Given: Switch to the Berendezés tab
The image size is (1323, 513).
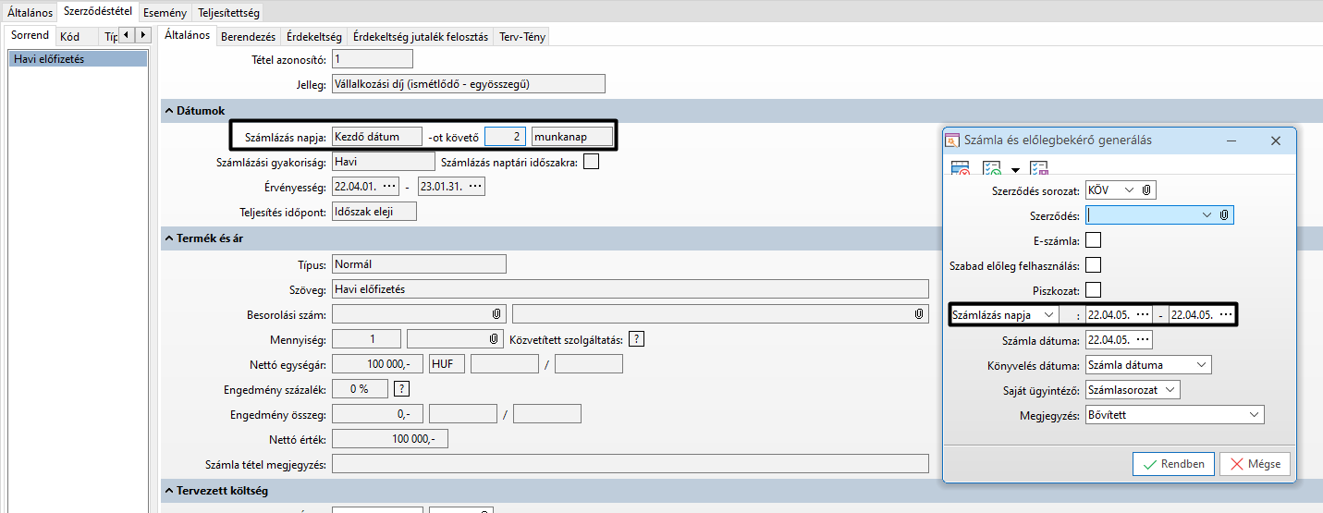Looking at the screenshot, I should click(248, 37).
